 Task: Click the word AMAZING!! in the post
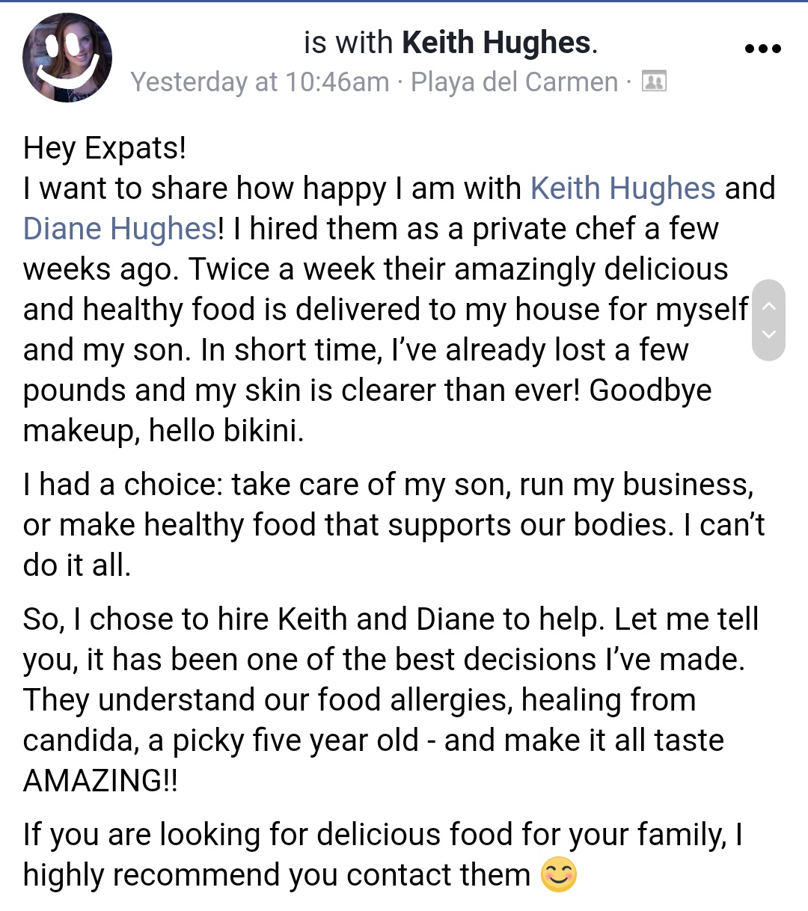pos(101,780)
